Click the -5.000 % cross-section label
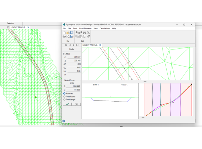202x149 pixels. click(x=124, y=85)
